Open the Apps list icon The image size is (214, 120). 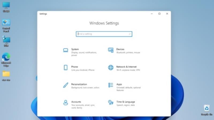[x=111, y=85]
